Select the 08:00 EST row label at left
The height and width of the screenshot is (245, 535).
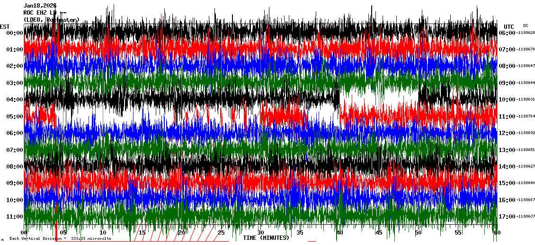[14, 166]
